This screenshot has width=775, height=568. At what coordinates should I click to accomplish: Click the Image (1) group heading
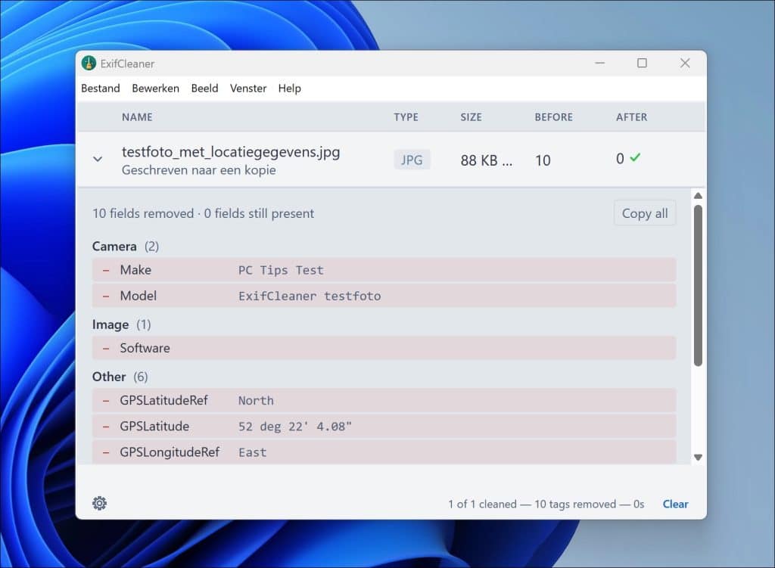click(122, 324)
